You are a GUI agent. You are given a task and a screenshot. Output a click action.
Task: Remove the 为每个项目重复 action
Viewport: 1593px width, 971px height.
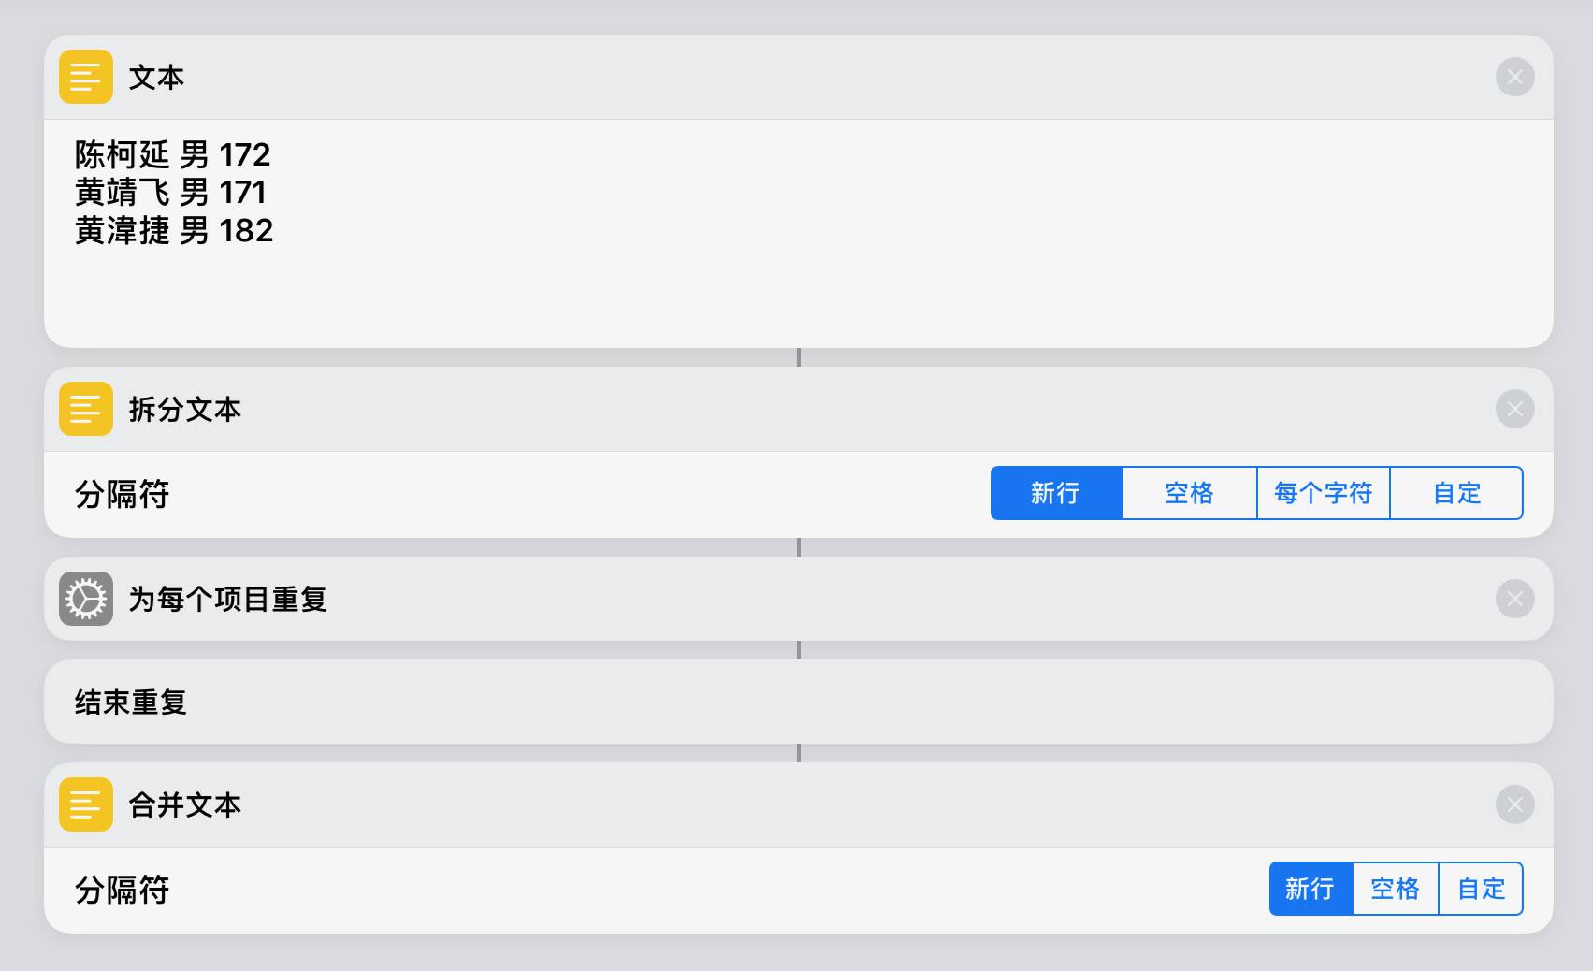1514,599
